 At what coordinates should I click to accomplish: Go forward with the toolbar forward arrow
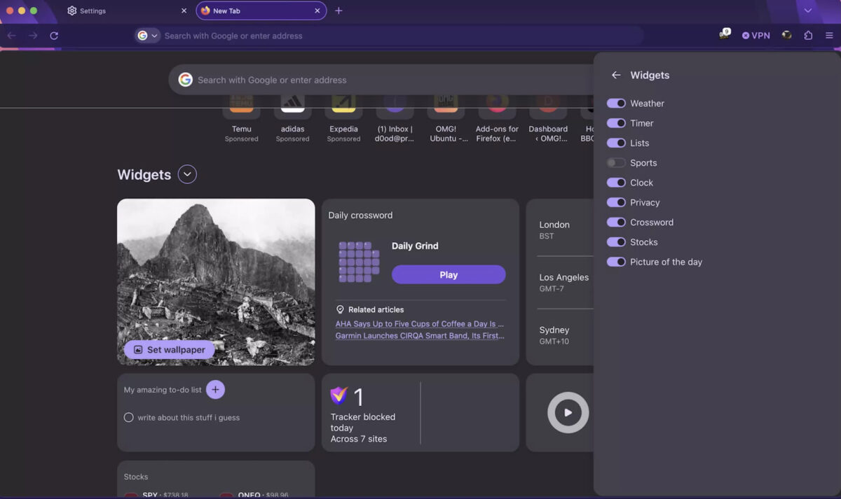(x=33, y=36)
